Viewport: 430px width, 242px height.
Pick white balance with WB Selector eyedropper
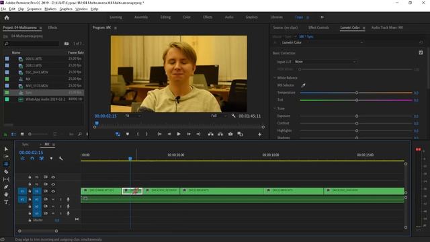(x=303, y=85)
